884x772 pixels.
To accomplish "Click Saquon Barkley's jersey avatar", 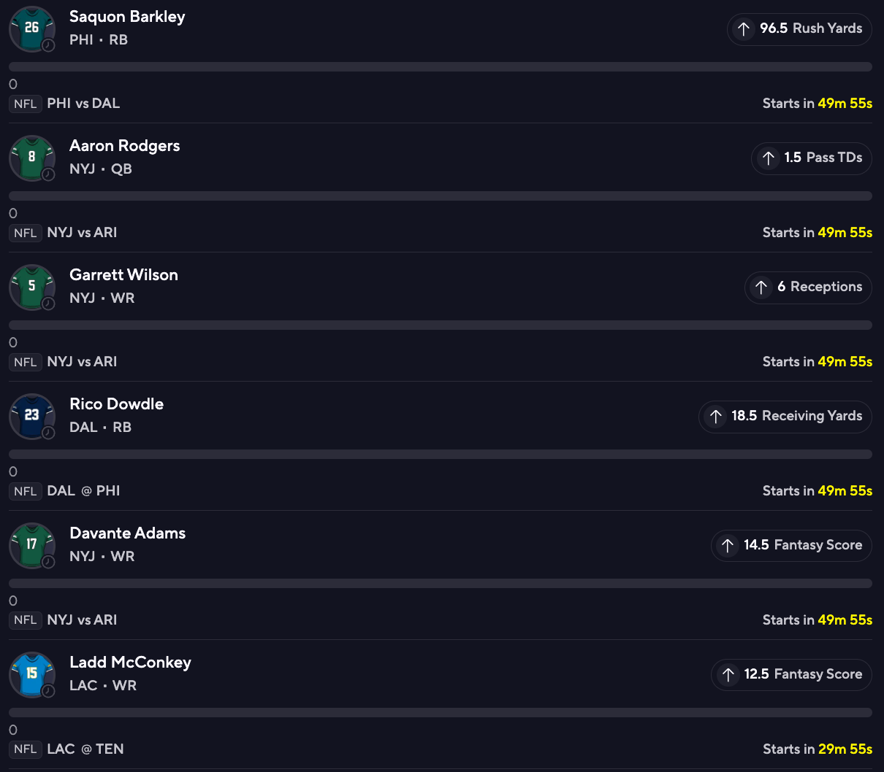I will coord(31,28).
